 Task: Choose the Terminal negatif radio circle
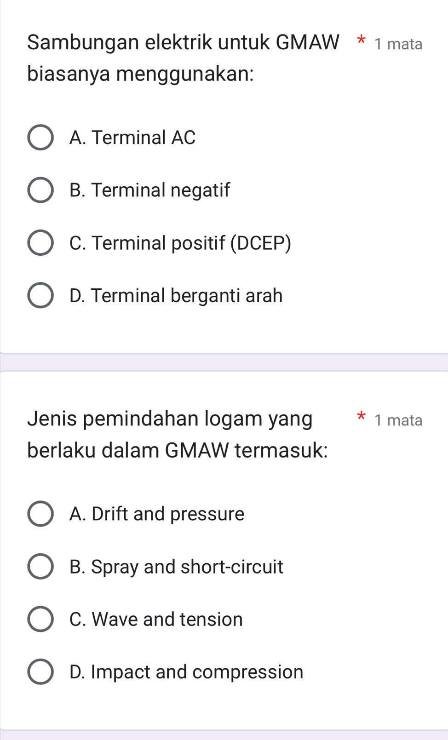click(40, 190)
